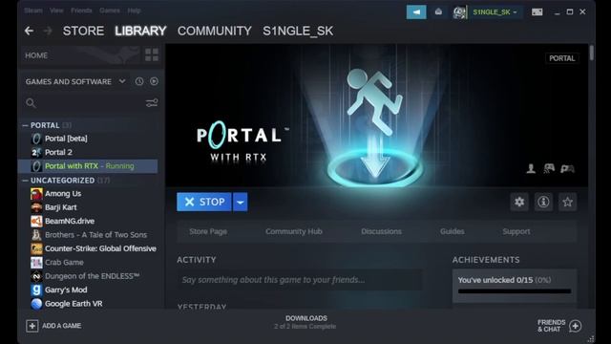Image resolution: width=611 pixels, height=344 pixels.
Task: Open the Games menu
Action: (x=110, y=11)
